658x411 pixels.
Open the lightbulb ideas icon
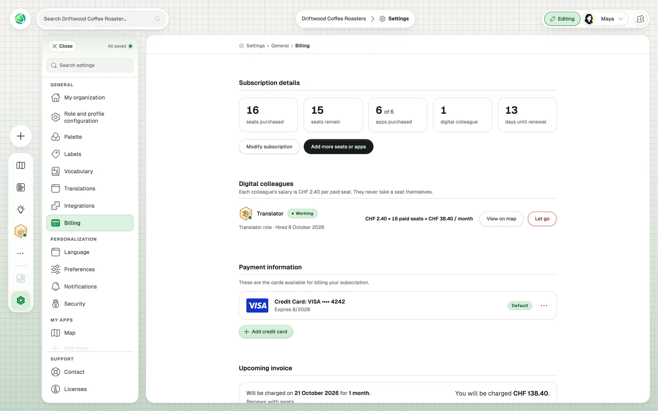point(21,209)
